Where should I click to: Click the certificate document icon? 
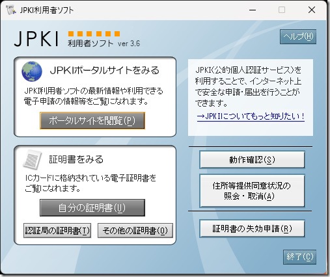33,159
